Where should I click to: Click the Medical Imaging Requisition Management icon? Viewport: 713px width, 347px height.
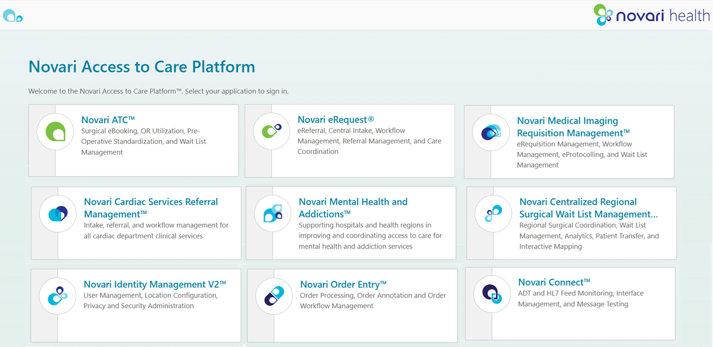click(491, 132)
